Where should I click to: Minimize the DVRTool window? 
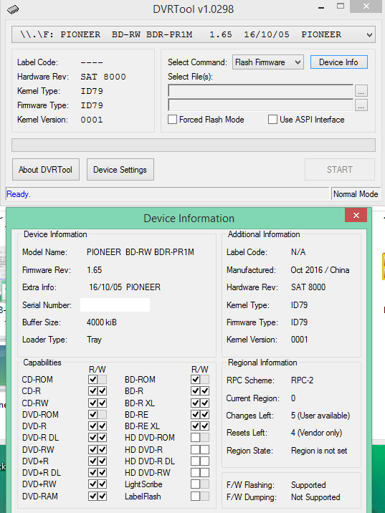pyautogui.click(x=321, y=7)
